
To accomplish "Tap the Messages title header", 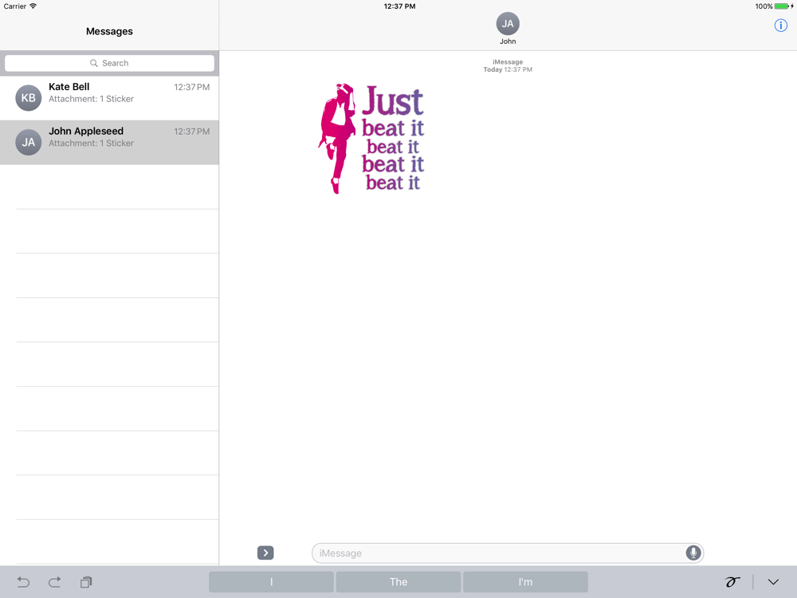I will click(x=109, y=31).
